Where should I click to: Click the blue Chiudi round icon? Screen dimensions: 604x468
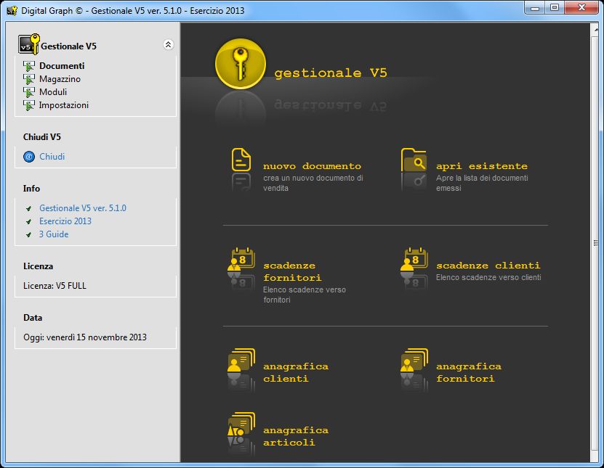coord(29,157)
